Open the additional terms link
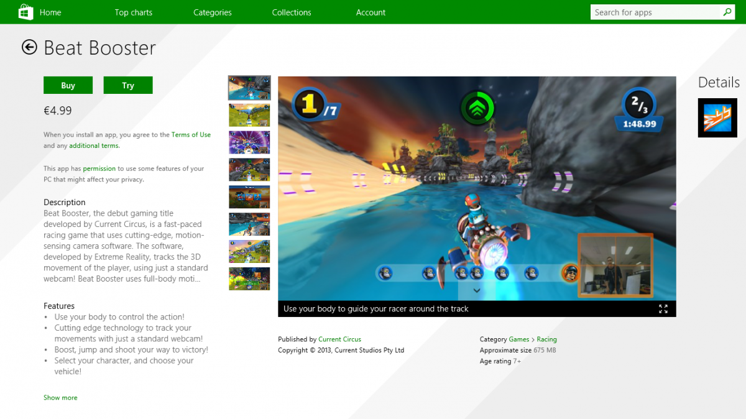The image size is (746, 419). 94,145
